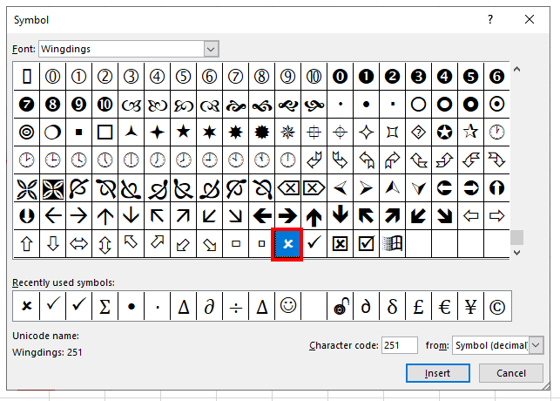Click the Sigma in recently used symbols
The image size is (560, 401).
pos(105,306)
